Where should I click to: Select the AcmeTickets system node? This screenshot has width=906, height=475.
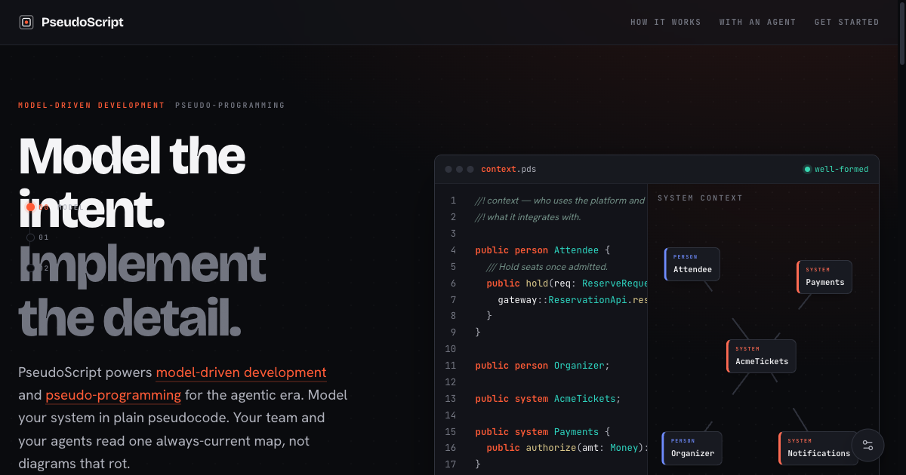762,356
